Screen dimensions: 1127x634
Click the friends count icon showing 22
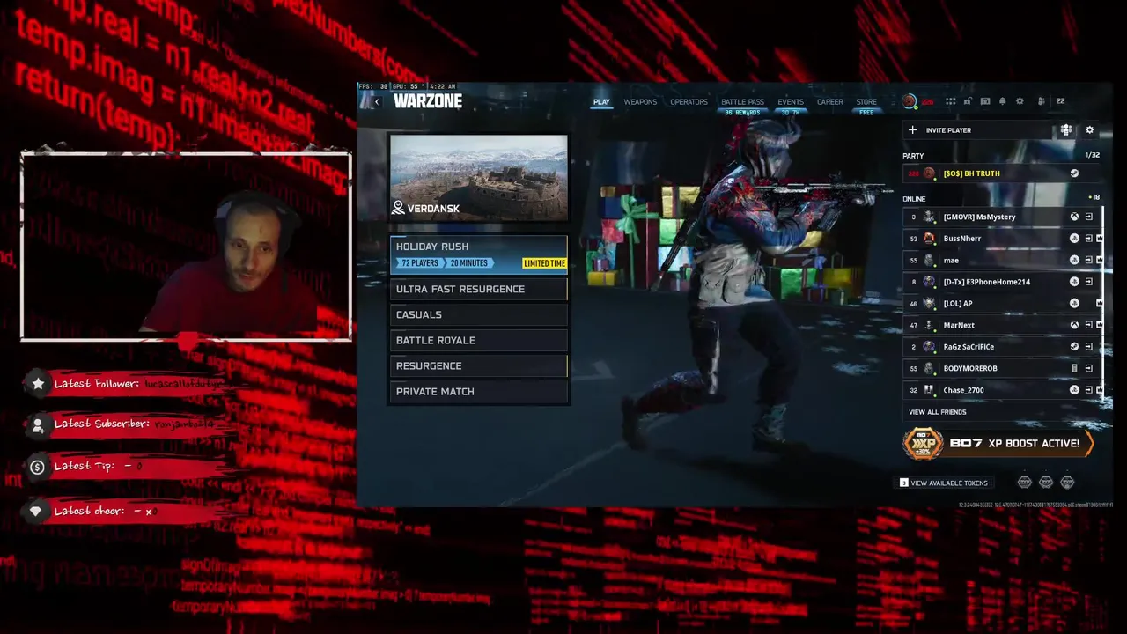tap(1042, 101)
